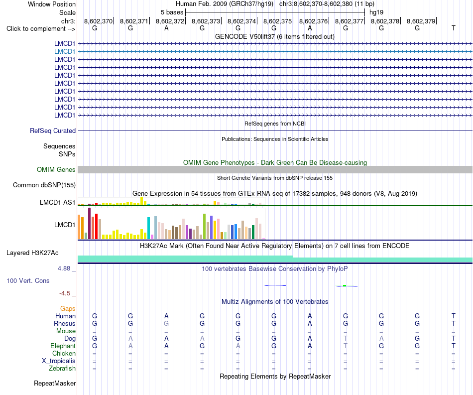Click the 8,602,379 ruler position
473x395 pixels.
click(421, 21)
